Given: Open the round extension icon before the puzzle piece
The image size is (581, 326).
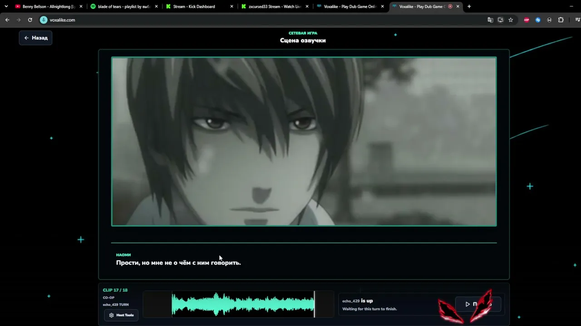Looking at the screenshot, I should pyautogui.click(x=549, y=20).
